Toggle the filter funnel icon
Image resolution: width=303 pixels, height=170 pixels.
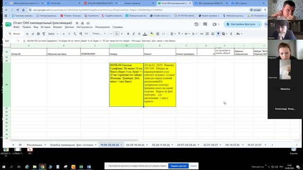pos(218,34)
